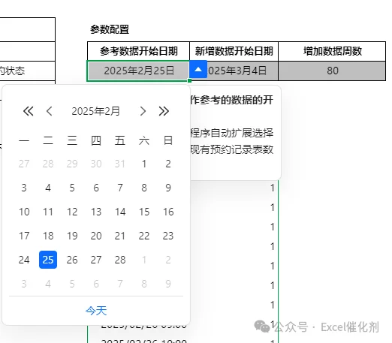Select greyed January 31 in the first row
Screen dimensions: 392x343
click(x=120, y=164)
